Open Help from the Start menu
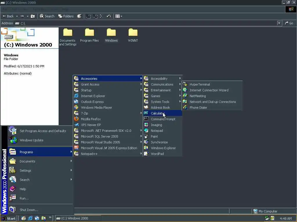The height and width of the screenshot is (222, 297). 40,189
